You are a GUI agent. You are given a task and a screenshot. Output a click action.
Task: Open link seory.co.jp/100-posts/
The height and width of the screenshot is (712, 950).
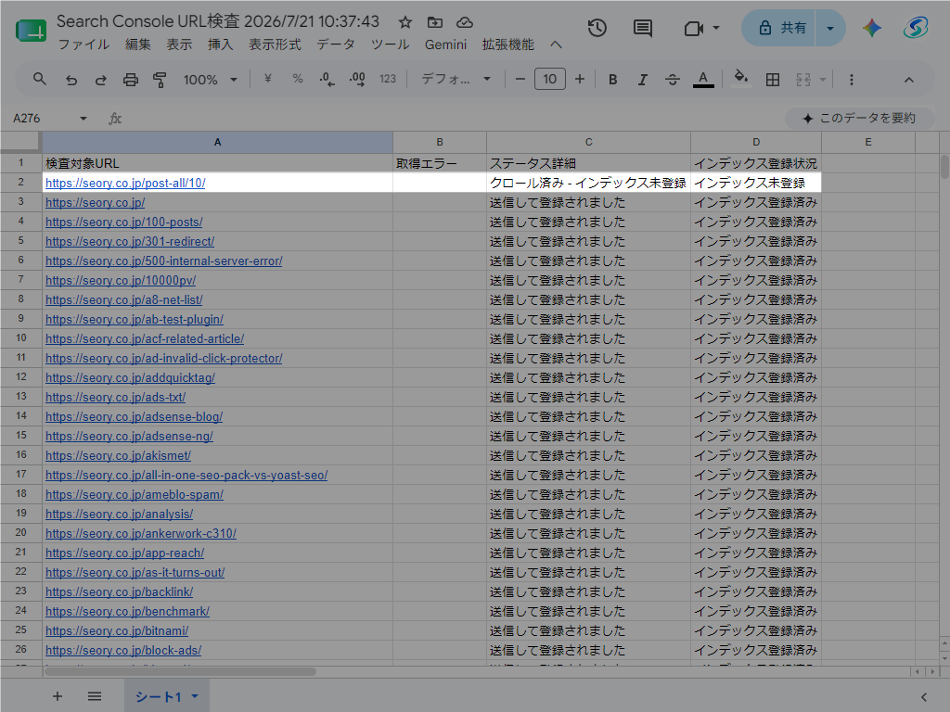[124, 222]
